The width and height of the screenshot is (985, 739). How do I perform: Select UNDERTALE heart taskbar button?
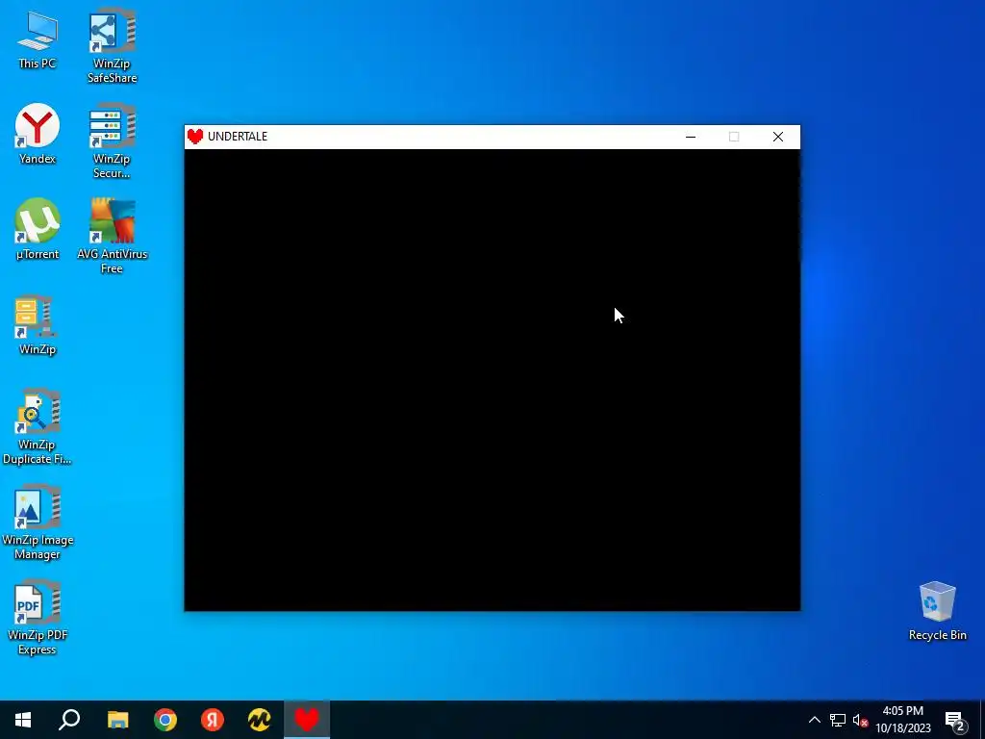[307, 720]
